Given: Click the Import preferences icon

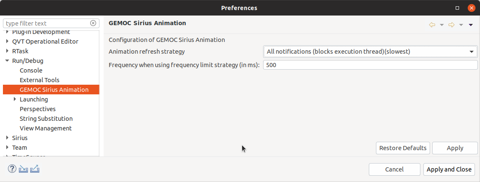Looking at the screenshot, I should click(x=23, y=169).
